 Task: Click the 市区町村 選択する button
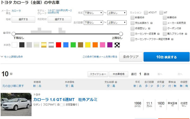60,19
